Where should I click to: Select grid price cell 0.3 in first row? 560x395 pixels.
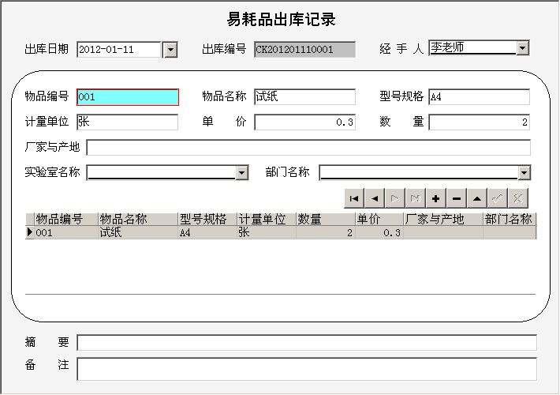(x=379, y=232)
